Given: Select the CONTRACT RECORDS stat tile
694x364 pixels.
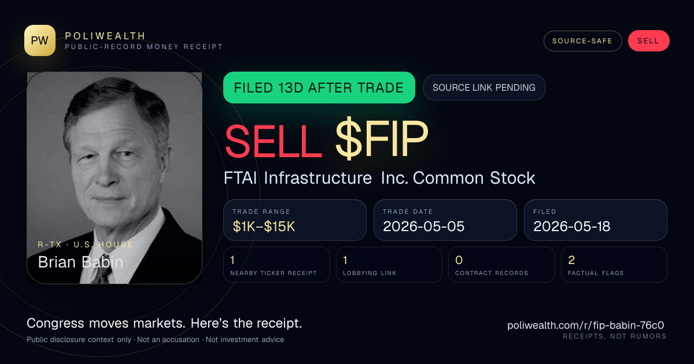Looking at the screenshot, I should pos(501,265).
